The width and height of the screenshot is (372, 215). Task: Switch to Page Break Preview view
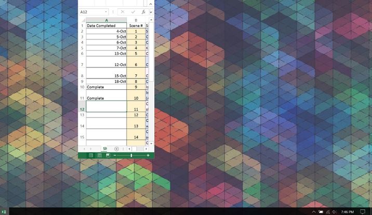[108, 155]
